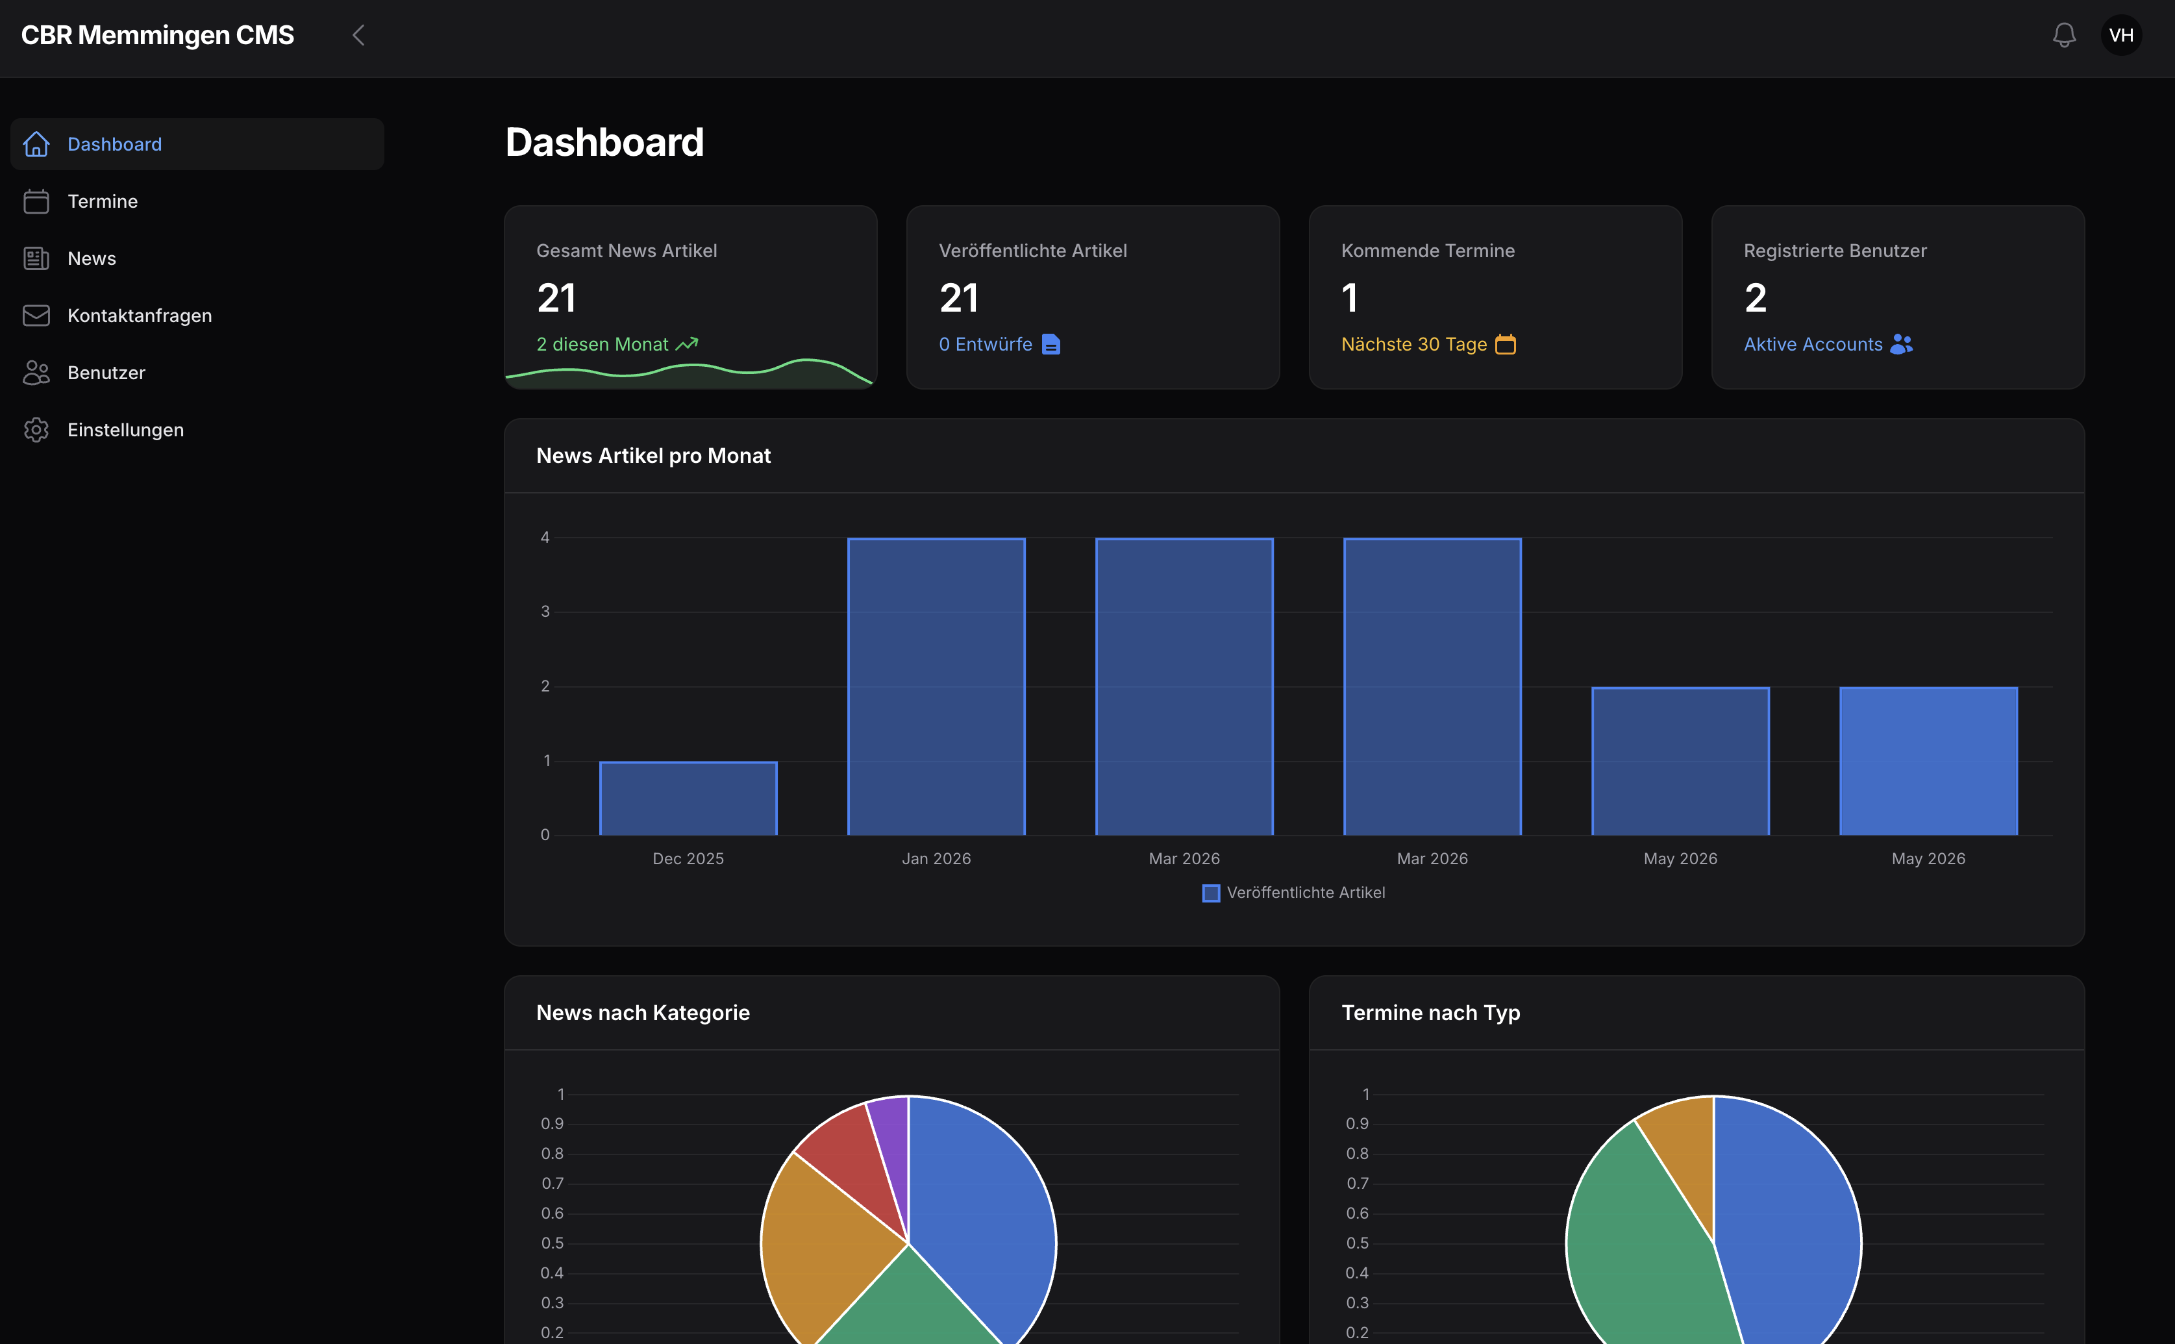Viewport: 2175px width, 1344px height.
Task: Click the Nächste 30 Tage text
Action: [x=1413, y=344]
